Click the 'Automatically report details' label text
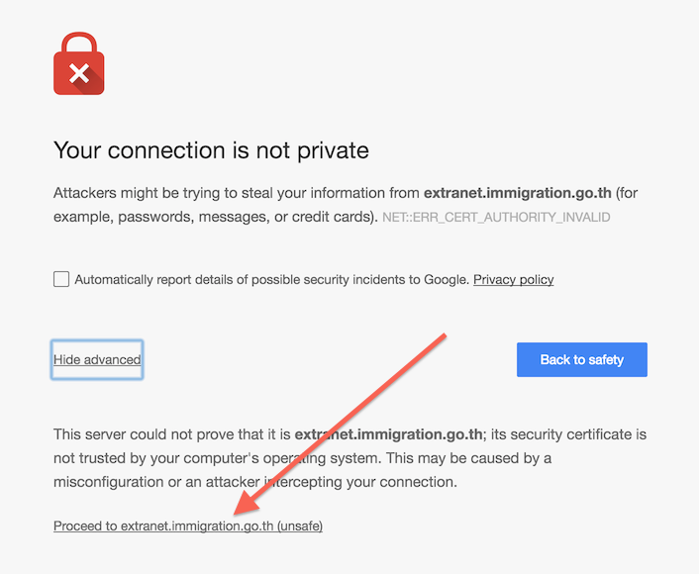Screen dimensions: 699x574 [271, 280]
